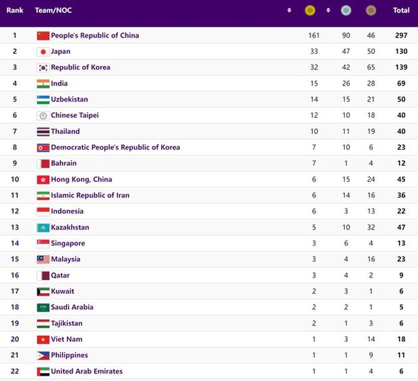418x381 pixels.
Task: Click the Hong Kong, China flag
Action: pos(43,180)
